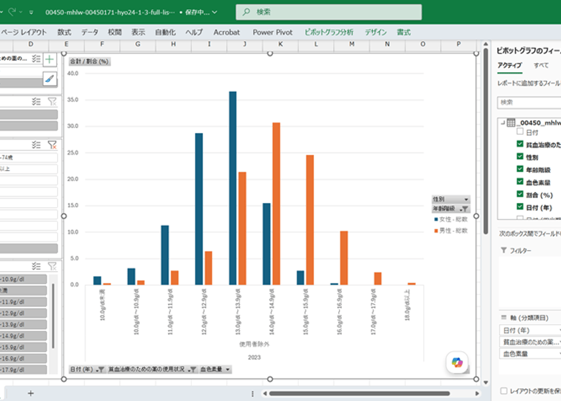Open the 血色素量 item in the axis area
The height and width of the screenshot is (401, 561).
(530, 354)
